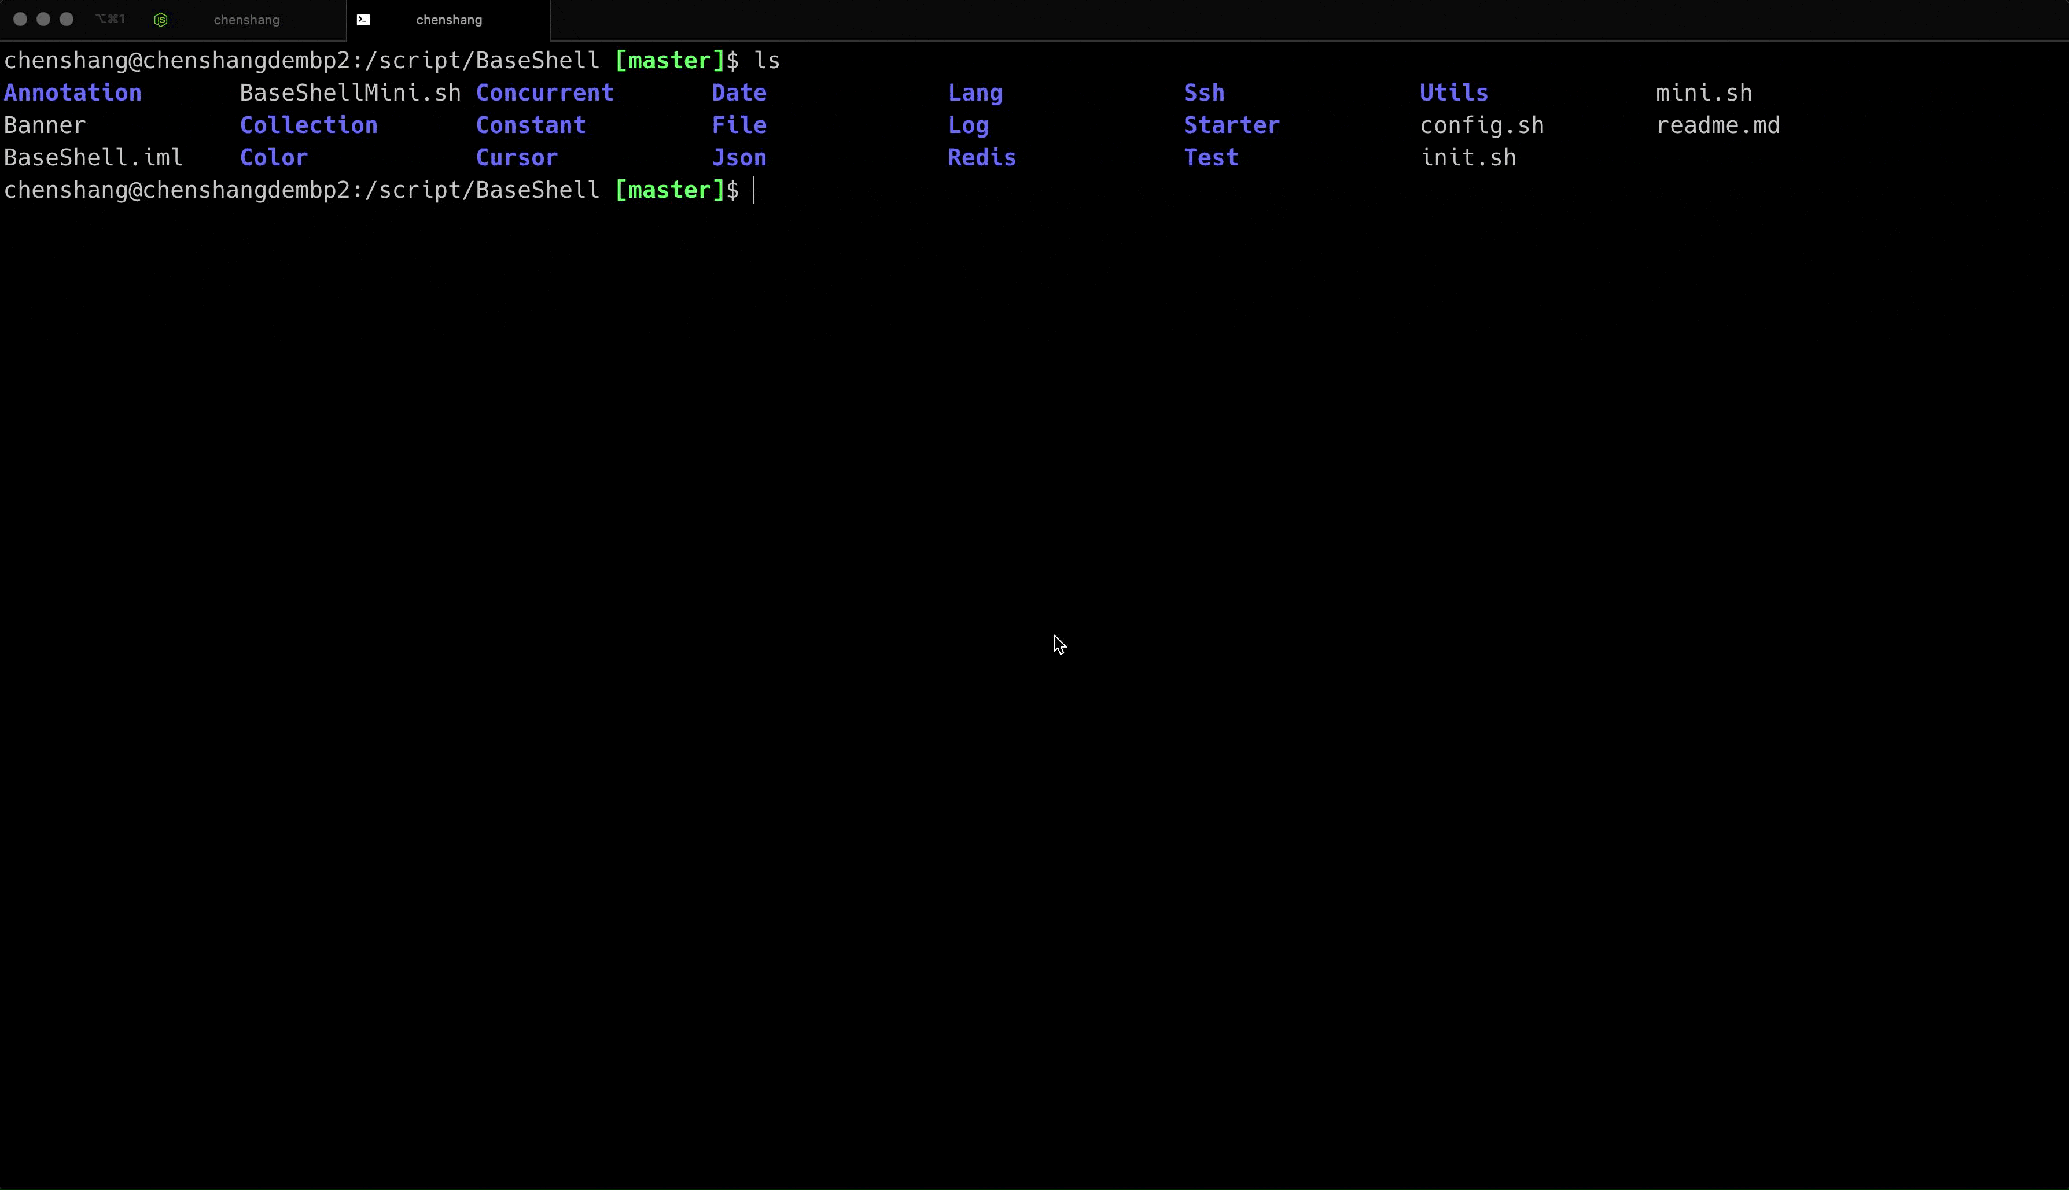Maximize the terminal window
This screenshot has width=2069, height=1190.
[66, 19]
